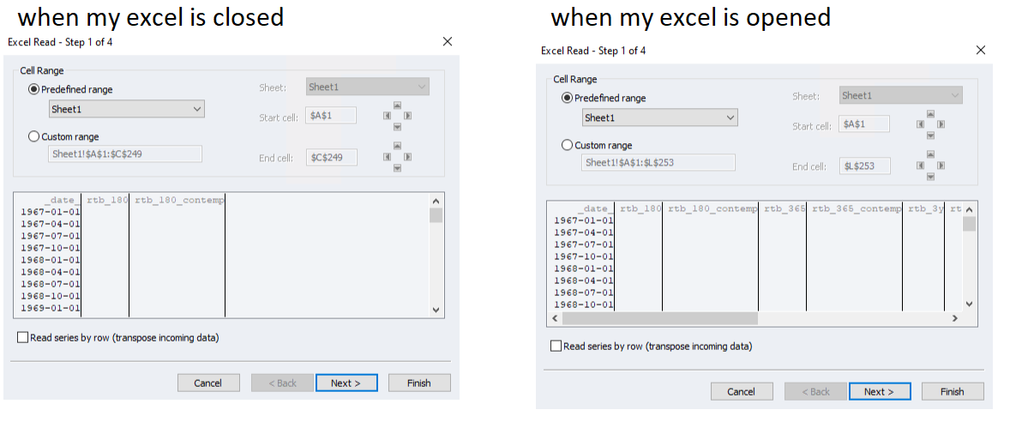Click horizontal scroll-left arrow in opened-Excel preview
This screenshot has height=434, width=1028.
[555, 318]
